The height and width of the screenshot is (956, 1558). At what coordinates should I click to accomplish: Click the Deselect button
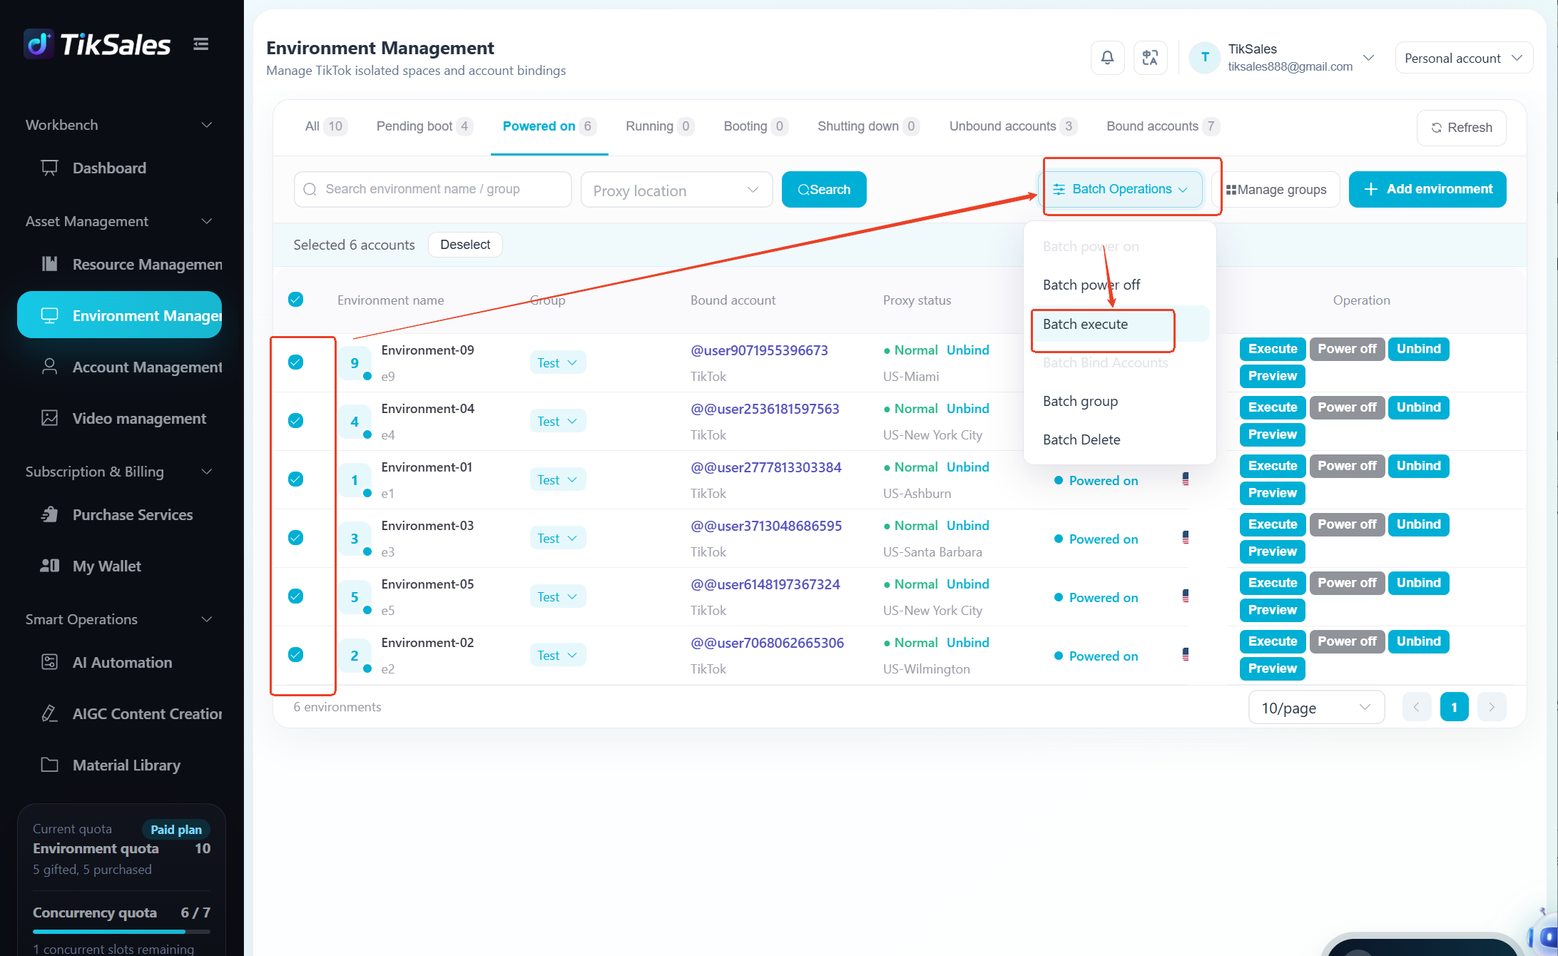coord(465,245)
